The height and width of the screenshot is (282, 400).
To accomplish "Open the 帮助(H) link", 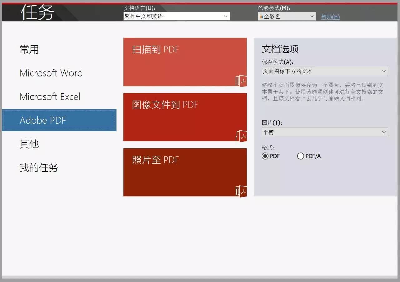I will 330,17.
